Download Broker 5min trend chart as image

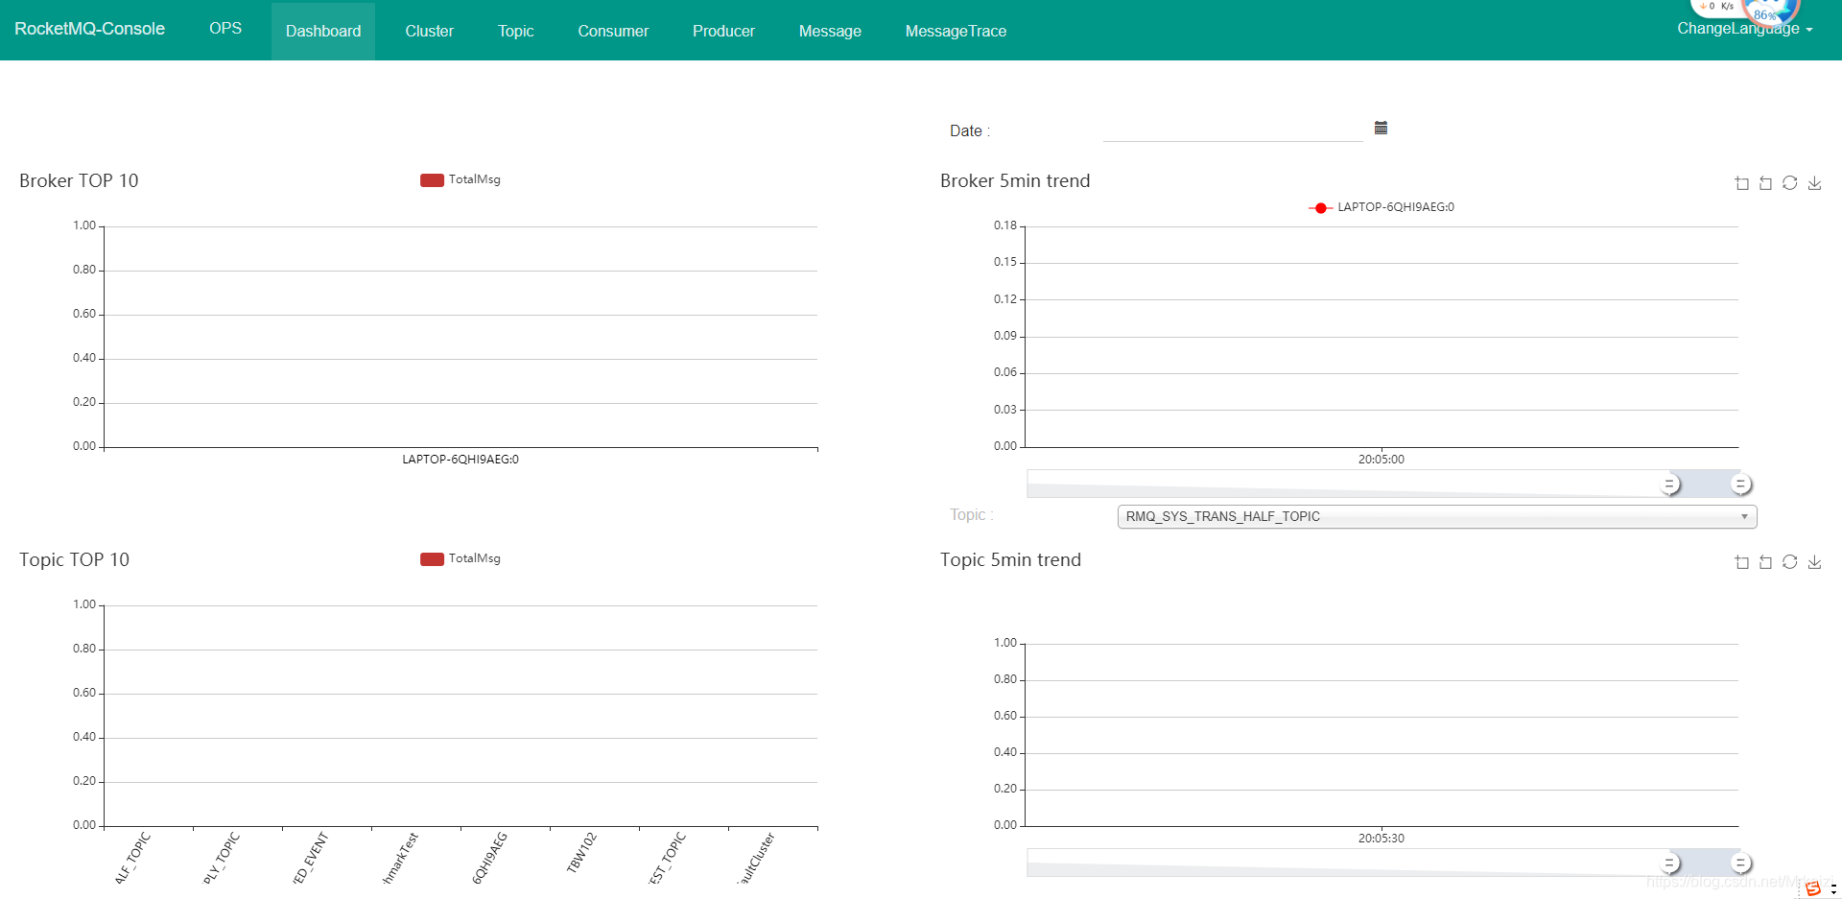click(x=1814, y=183)
